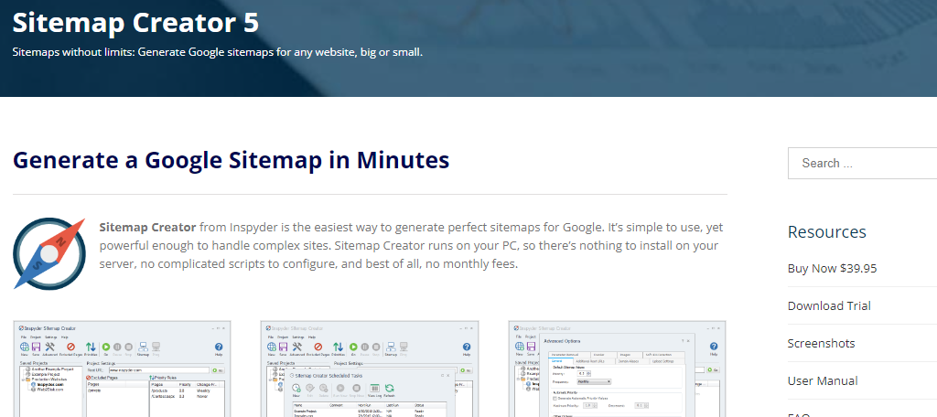Viewport: 937px width, 417px height.
Task: Click the Sitemap Creator 5 header title
Action: pyautogui.click(x=135, y=23)
